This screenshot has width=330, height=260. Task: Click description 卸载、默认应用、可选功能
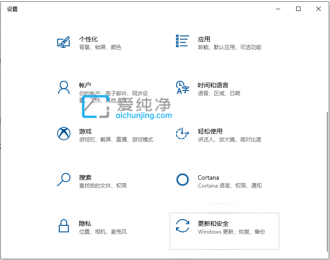230,47
